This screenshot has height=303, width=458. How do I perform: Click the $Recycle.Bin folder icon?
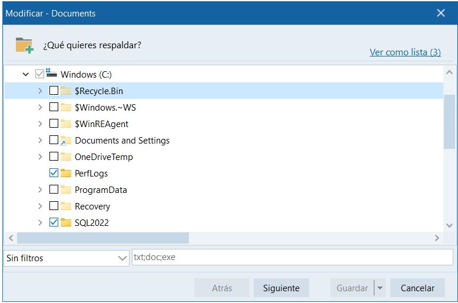[x=65, y=91]
